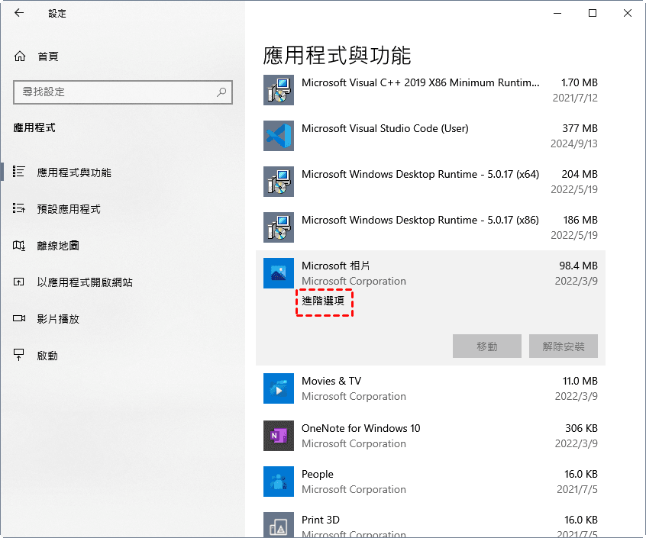This screenshot has width=646, height=538.
Task: Select the Movies & TV entry name
Action: click(331, 381)
